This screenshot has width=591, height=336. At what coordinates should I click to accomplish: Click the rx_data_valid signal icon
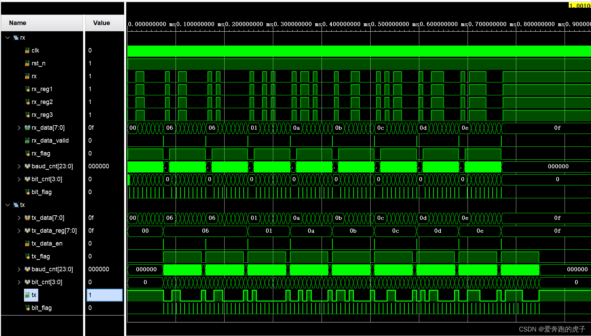27,141
